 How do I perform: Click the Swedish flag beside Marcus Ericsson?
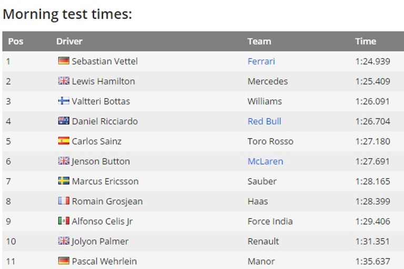[x=64, y=181]
